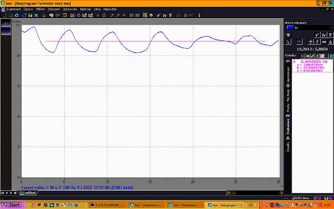Click the integral ∫y button in side panel
The width and height of the screenshot is (334, 209).
324,35
